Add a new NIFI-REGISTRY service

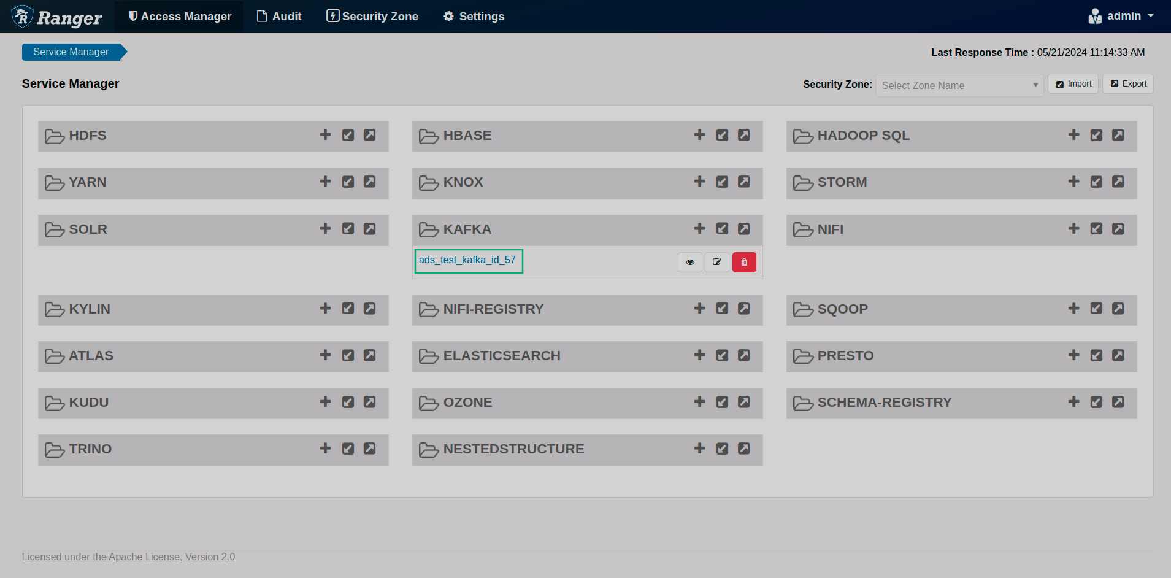(699, 309)
